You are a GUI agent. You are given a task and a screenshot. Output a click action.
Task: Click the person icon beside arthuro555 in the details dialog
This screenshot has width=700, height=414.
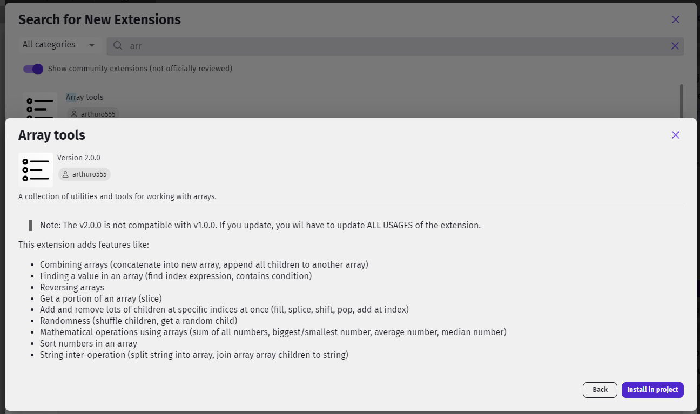coord(65,174)
